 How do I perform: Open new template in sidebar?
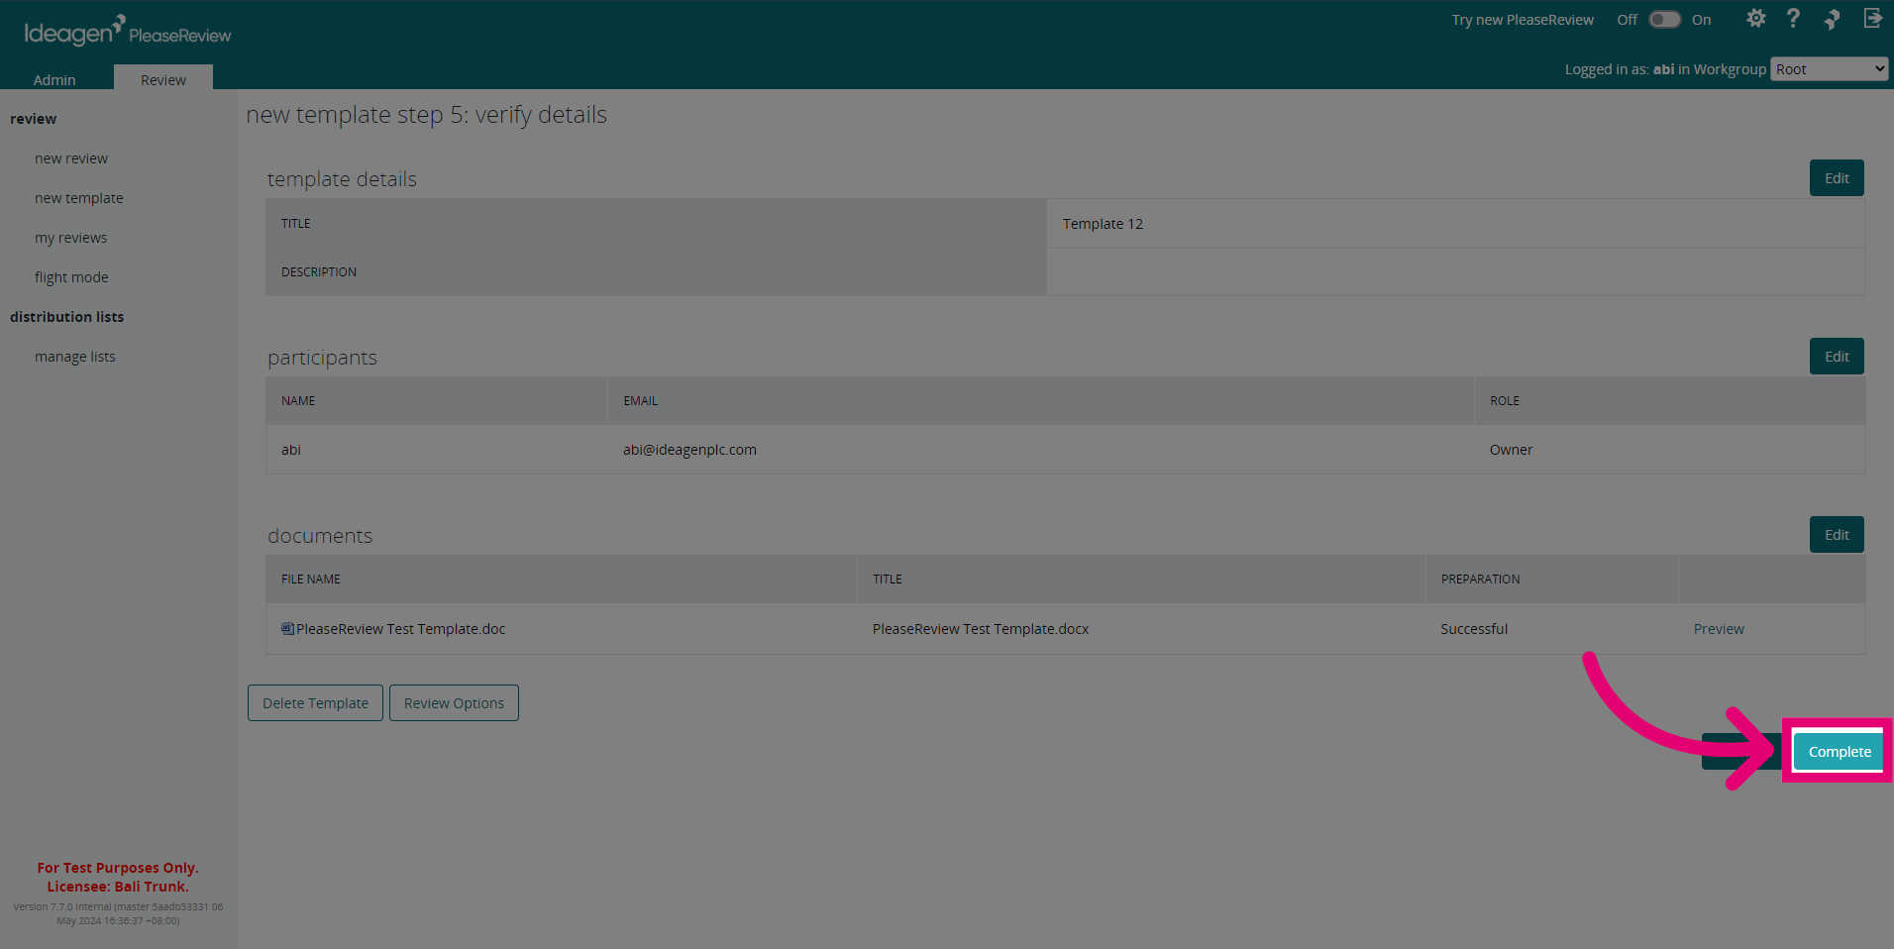(x=79, y=198)
